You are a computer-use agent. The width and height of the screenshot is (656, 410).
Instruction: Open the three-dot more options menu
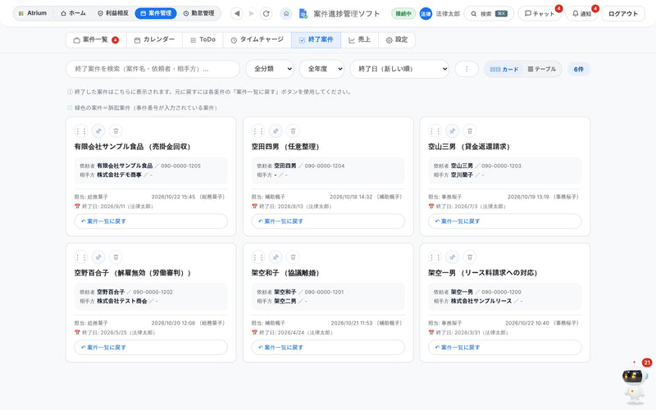pos(467,69)
